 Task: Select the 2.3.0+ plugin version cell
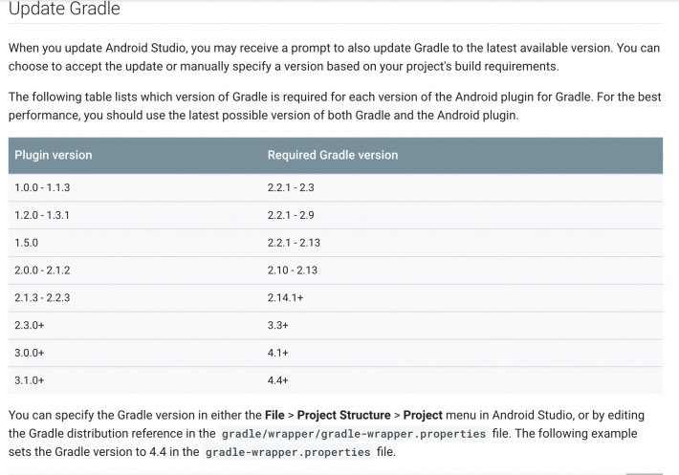30,326
